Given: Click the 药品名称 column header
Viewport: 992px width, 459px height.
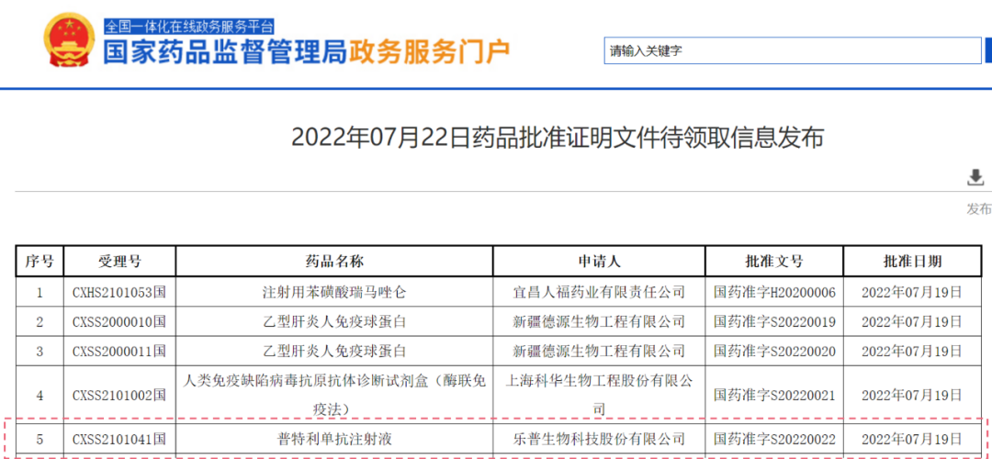Looking at the screenshot, I should pyautogui.click(x=334, y=262).
